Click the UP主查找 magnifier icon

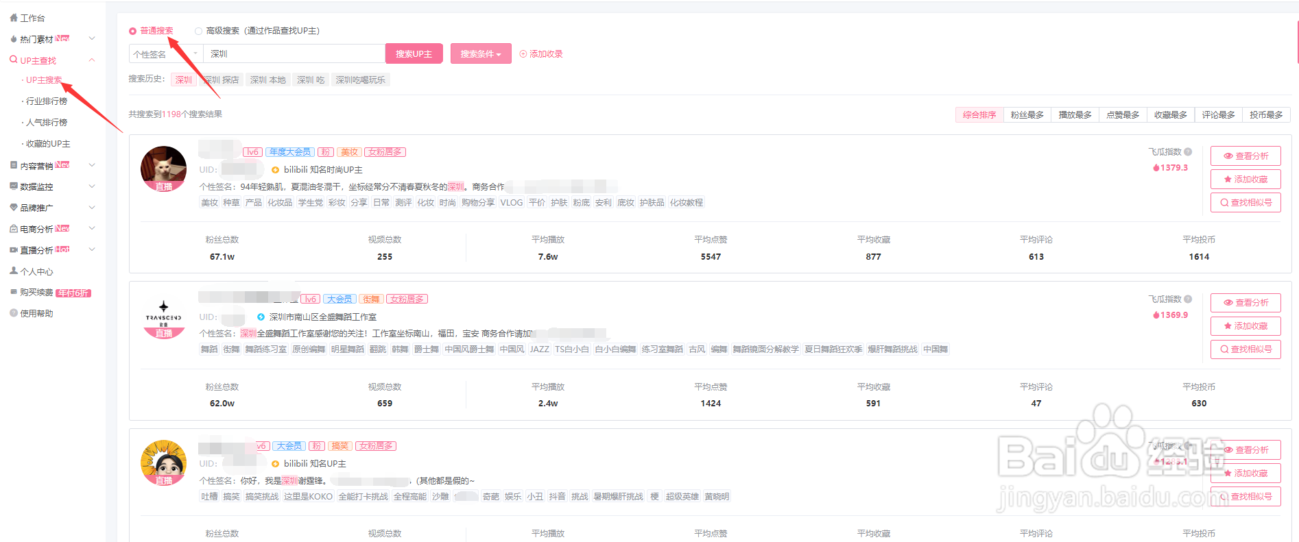click(14, 60)
